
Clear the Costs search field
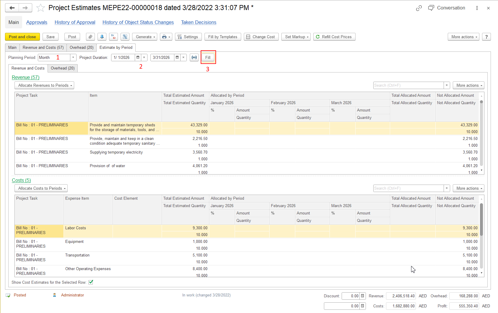tap(447, 188)
